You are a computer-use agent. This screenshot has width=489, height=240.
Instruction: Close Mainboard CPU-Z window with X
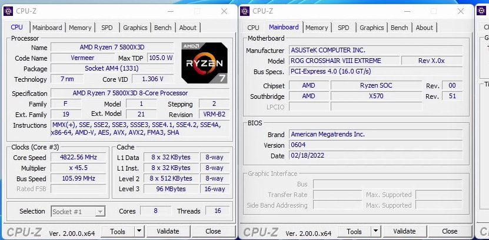pyautogui.click(x=461, y=11)
